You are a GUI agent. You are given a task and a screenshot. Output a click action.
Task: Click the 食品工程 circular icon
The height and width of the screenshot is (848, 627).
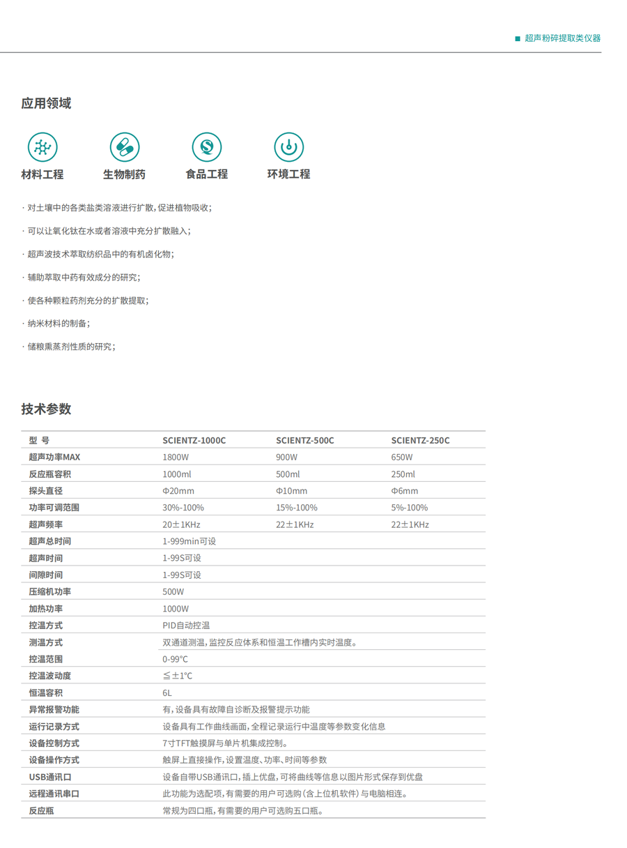(207, 147)
